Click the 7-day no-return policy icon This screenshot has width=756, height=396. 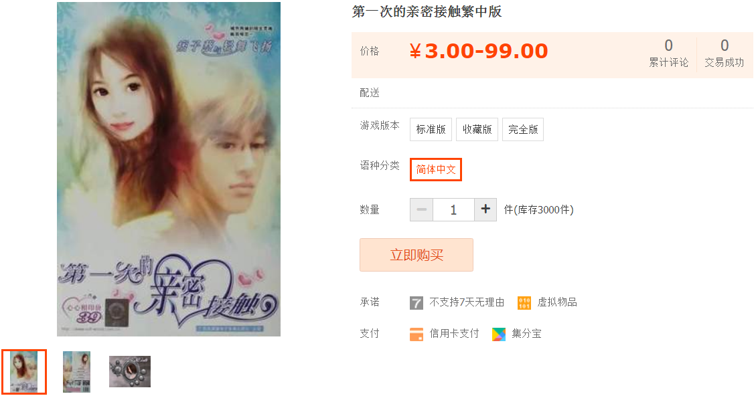[x=416, y=302]
